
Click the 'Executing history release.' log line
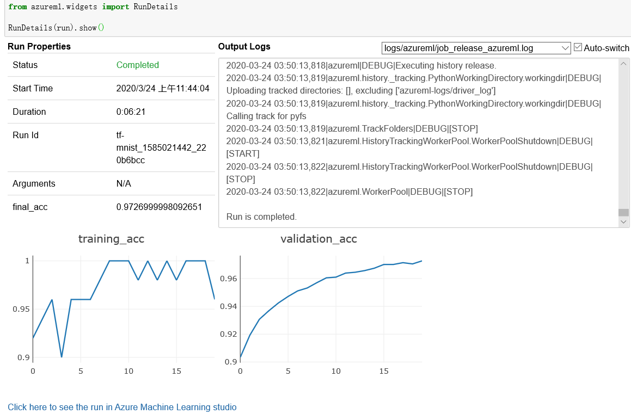tap(361, 65)
